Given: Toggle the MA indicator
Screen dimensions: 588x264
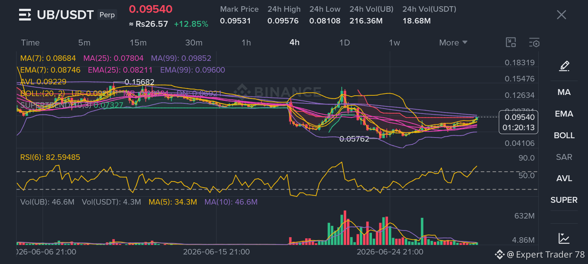Looking at the screenshot, I should pos(564,92).
